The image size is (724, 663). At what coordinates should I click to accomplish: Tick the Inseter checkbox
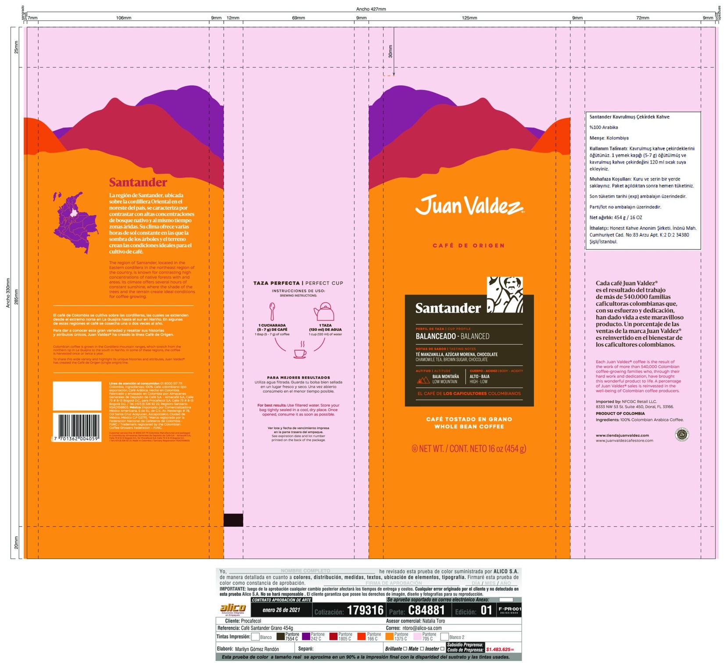coord(442,649)
